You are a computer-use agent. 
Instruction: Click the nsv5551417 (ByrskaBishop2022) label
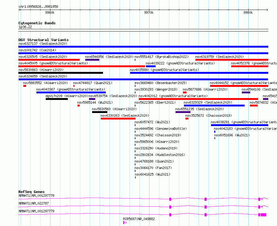162,57
